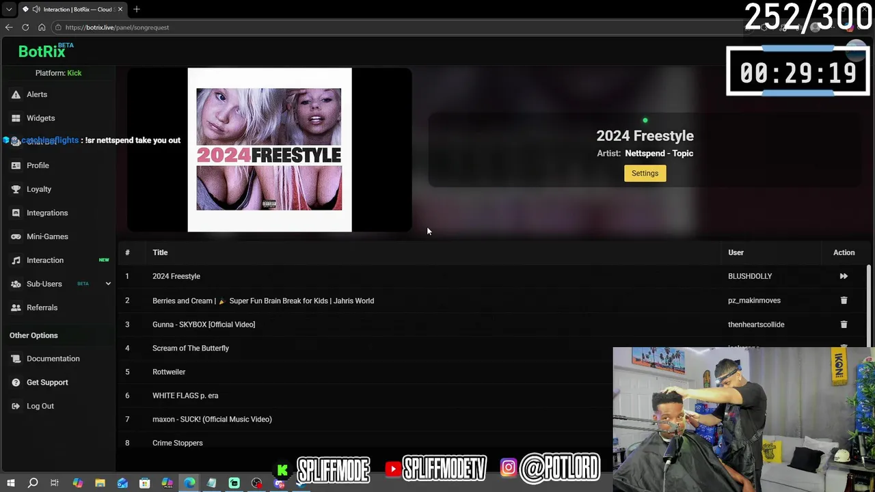This screenshot has height=492, width=875.
Task: Click the Title column header
Action: point(160,253)
